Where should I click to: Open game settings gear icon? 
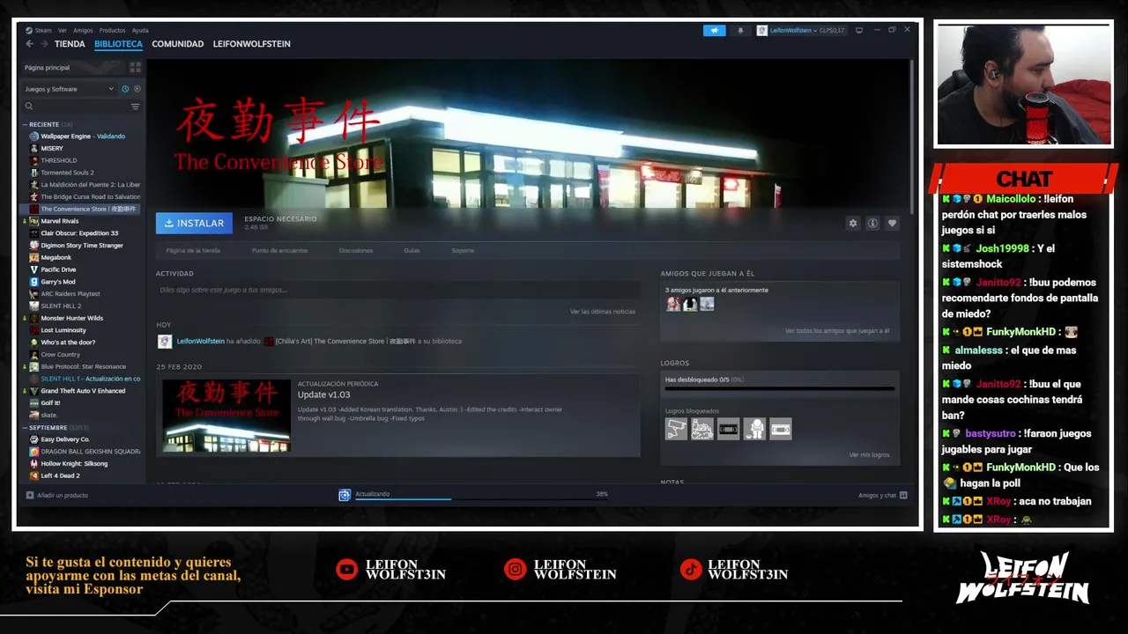tap(852, 224)
